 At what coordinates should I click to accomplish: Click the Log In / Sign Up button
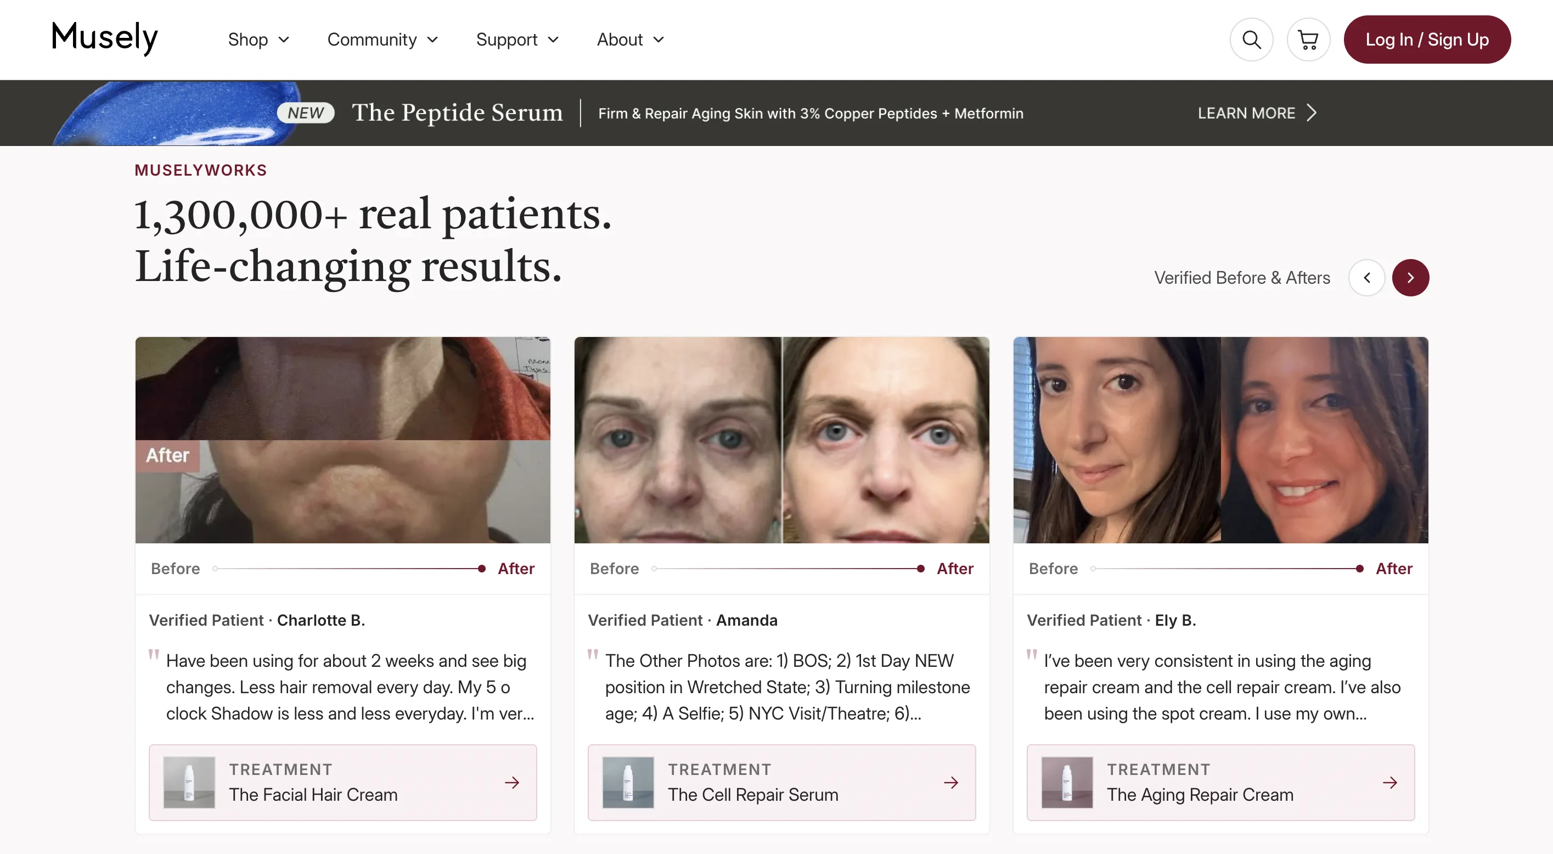coord(1427,40)
